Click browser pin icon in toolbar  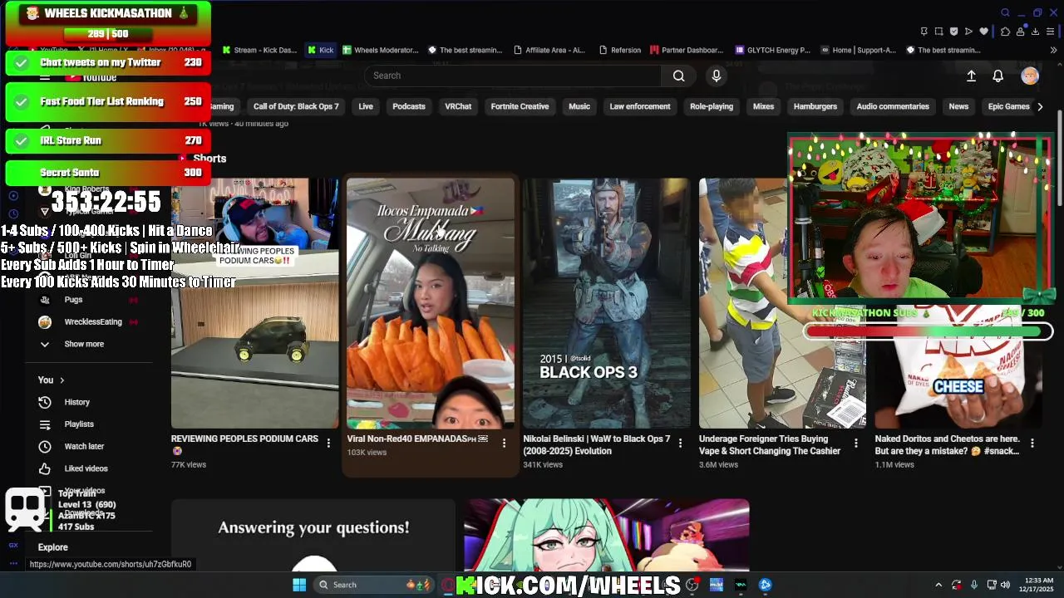[924, 32]
